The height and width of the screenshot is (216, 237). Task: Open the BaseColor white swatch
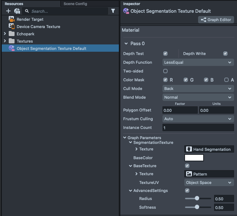tap(194, 158)
